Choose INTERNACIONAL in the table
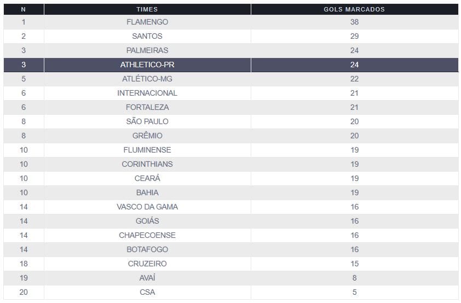 [x=147, y=94]
